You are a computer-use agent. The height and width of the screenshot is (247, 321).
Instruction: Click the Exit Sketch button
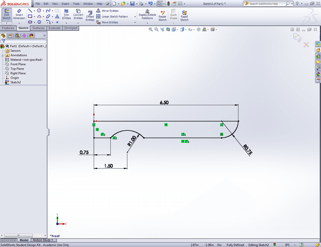click(x=7, y=15)
